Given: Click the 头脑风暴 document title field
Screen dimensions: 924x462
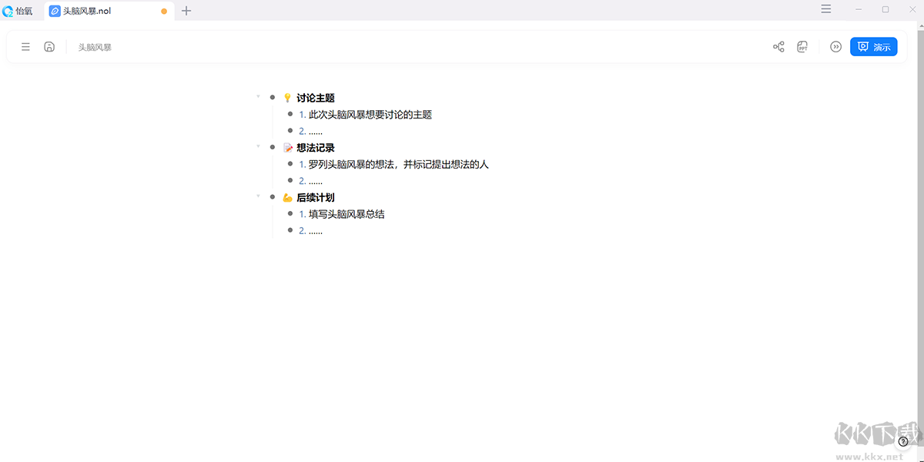Looking at the screenshot, I should [x=95, y=47].
